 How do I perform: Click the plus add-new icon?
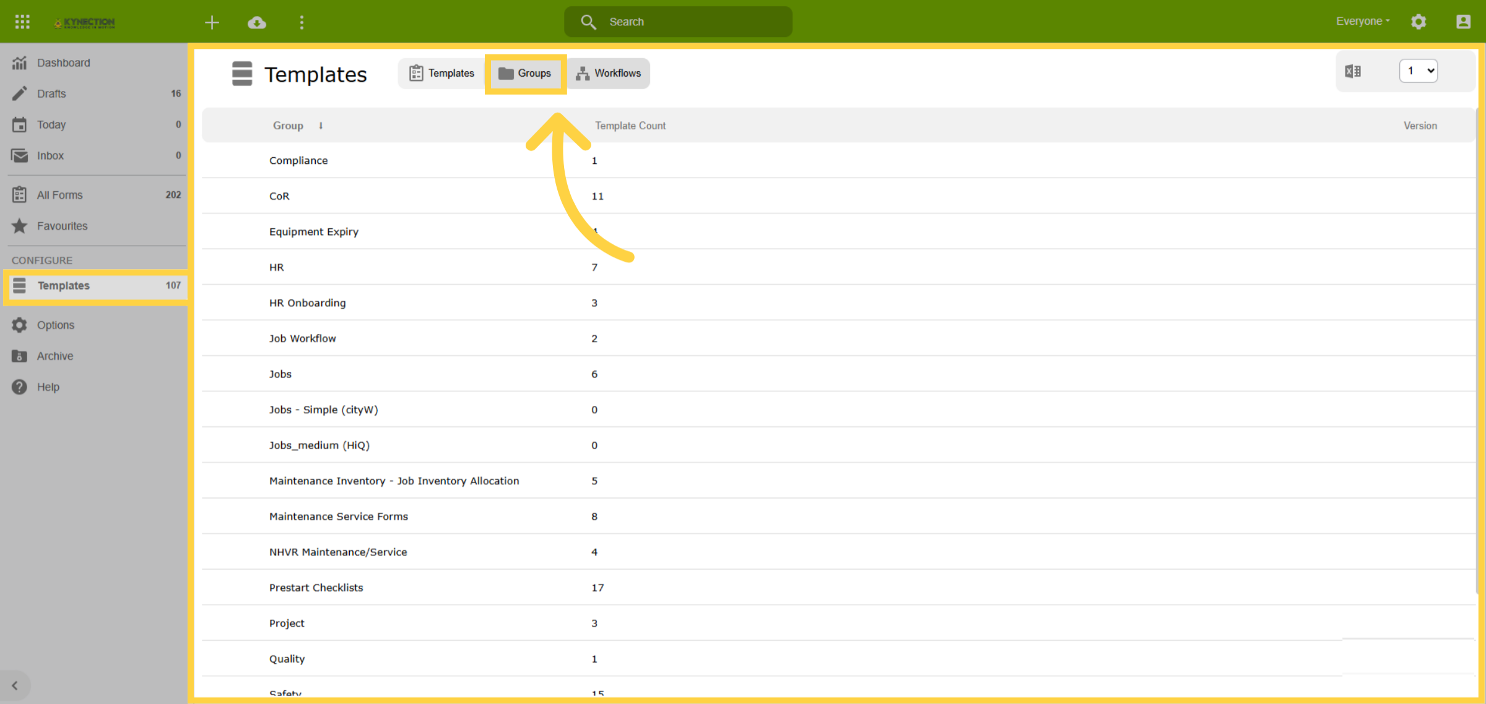tap(212, 23)
